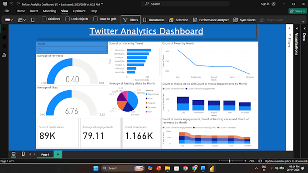308x173 pixels.
Task: Click the Fit to page icon
Action: coord(260,161)
